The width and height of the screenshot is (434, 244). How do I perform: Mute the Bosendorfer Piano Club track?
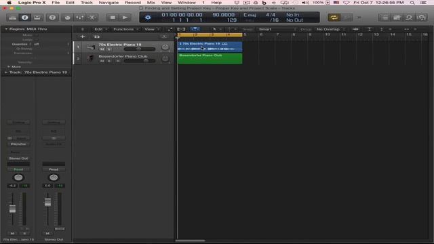102,61
